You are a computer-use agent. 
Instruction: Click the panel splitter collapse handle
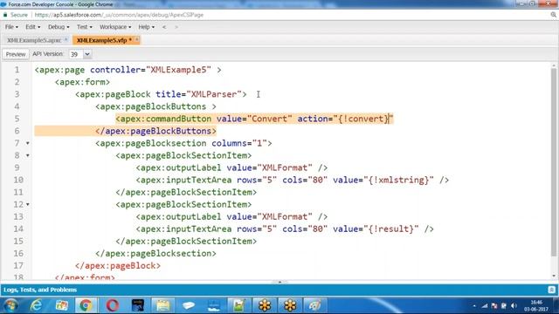click(279, 282)
